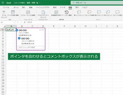Select row 15 header

tap(3, 71)
